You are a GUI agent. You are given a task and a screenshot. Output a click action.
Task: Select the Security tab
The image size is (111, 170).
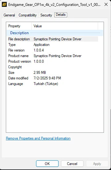click(46, 15)
